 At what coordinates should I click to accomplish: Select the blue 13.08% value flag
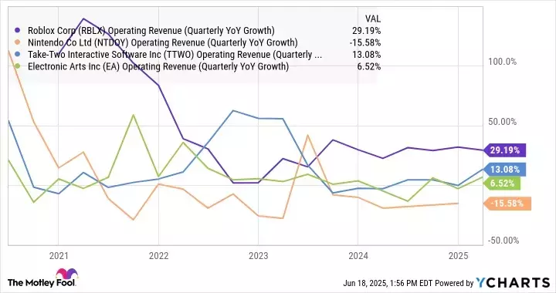[504, 170]
